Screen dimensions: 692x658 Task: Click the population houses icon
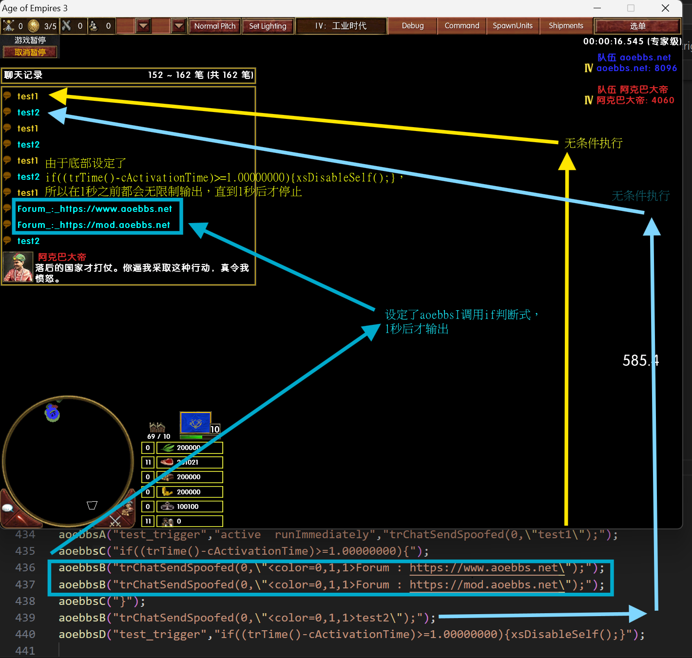(156, 427)
